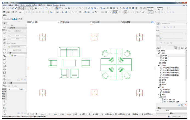Click the View Map icon in the navigator
Viewport: 190px width, 120px height.
(179, 48)
